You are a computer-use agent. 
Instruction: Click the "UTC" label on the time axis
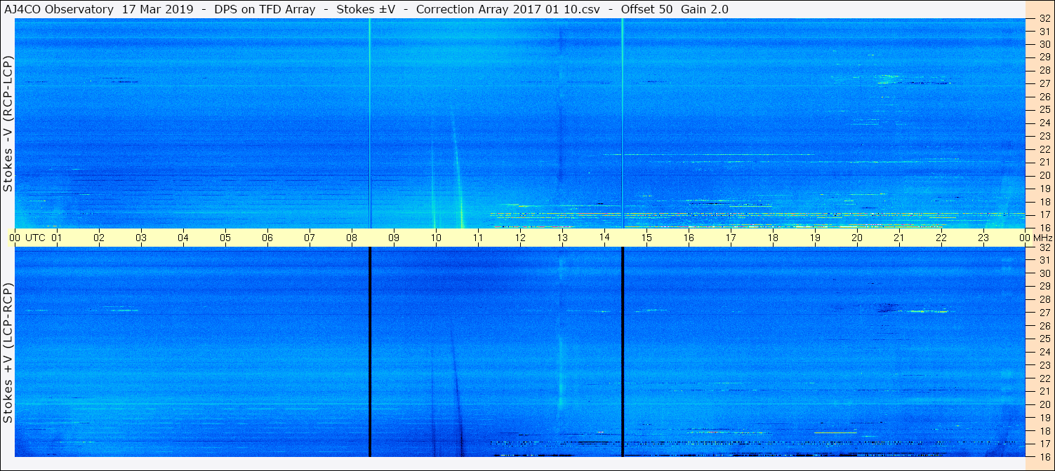coord(36,238)
